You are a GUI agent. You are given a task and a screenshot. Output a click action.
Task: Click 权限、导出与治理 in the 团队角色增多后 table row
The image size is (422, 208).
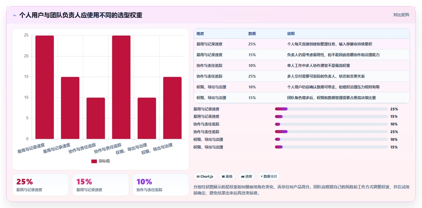pos(211,98)
